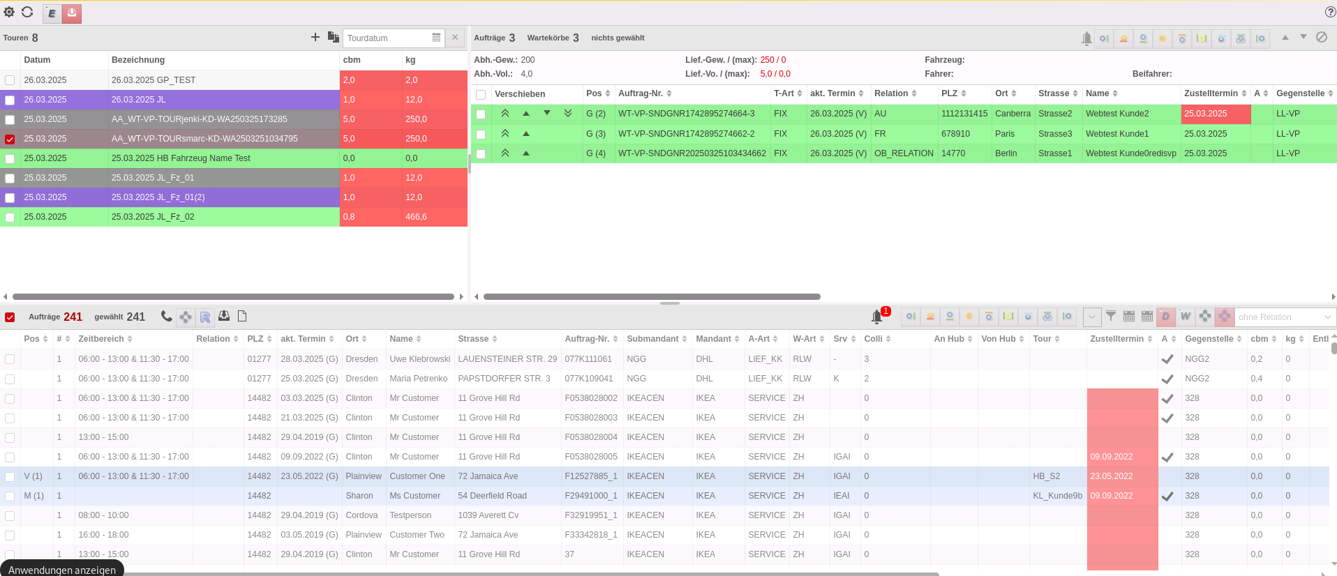Click the blank document icon in orders toolbar
Image resolution: width=1337 pixels, height=576 pixels.
coord(242,317)
